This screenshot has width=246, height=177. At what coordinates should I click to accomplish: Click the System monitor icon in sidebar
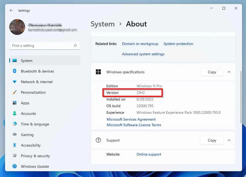[x=15, y=61]
